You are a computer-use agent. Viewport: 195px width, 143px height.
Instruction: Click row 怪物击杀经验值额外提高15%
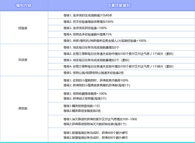pyautogui.click(x=121, y=34)
